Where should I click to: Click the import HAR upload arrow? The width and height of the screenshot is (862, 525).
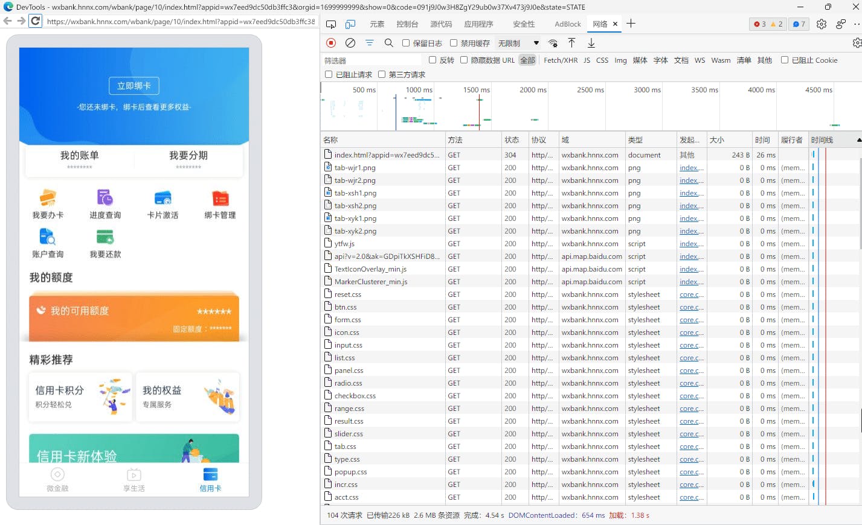pos(571,43)
